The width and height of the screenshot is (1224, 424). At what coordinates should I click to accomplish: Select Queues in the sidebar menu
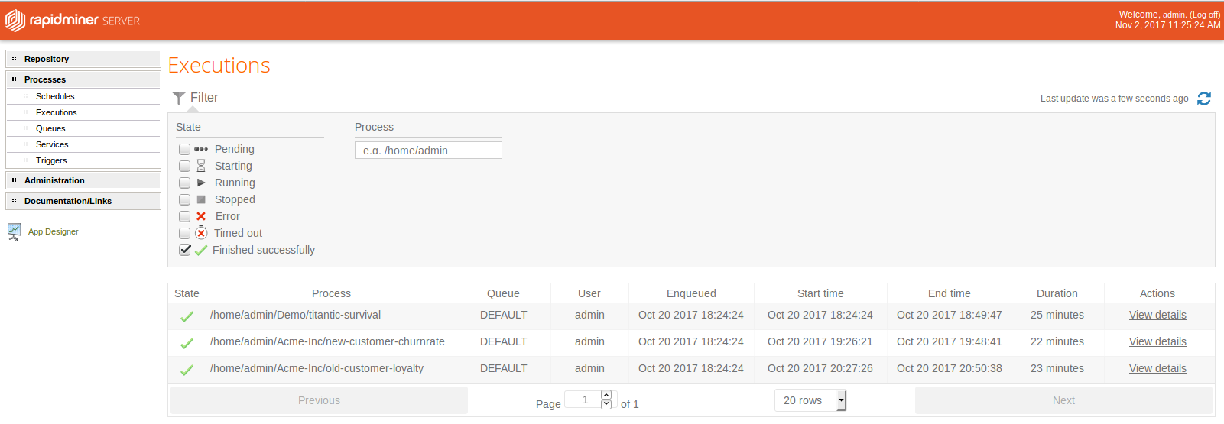pos(50,129)
